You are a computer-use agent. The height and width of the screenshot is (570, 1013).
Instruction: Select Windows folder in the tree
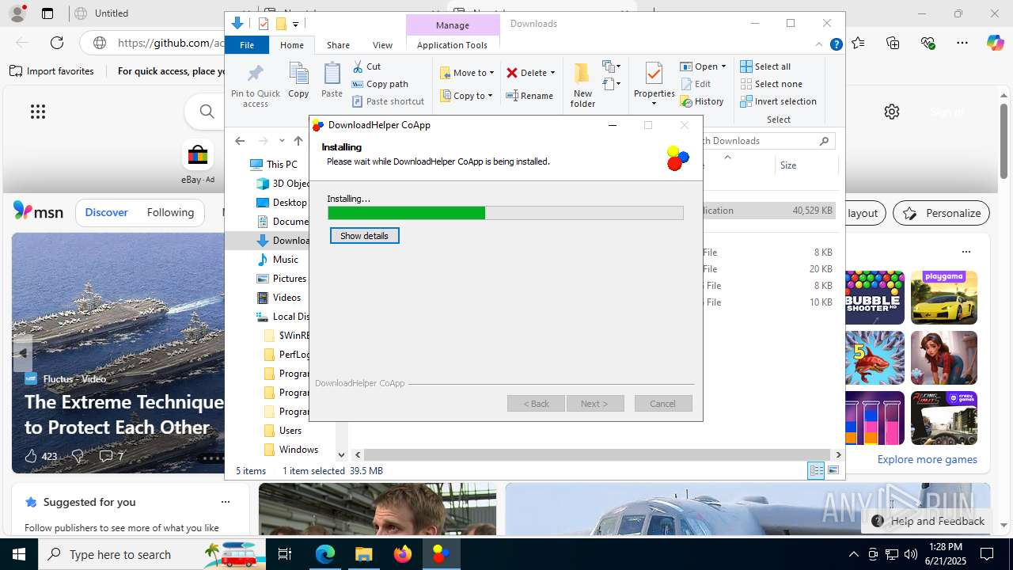pyautogui.click(x=290, y=450)
